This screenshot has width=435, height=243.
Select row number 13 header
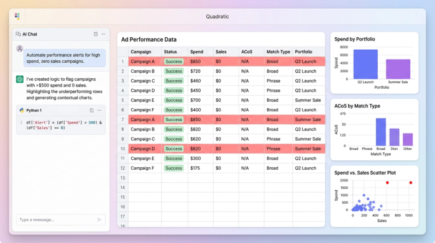tap(122, 178)
